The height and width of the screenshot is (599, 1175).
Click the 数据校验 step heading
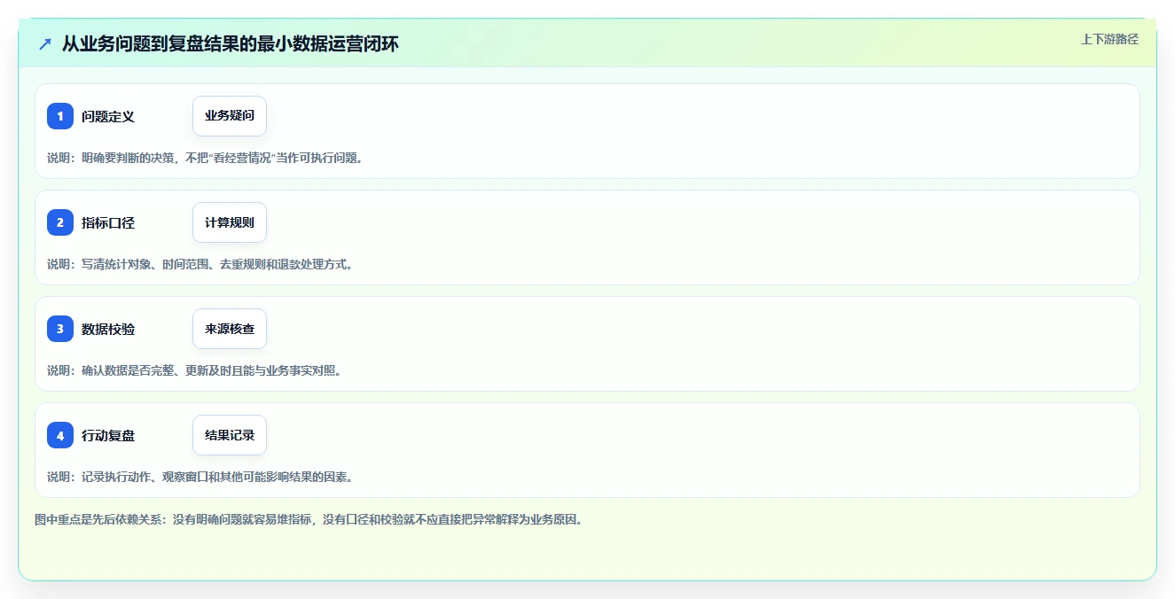[108, 329]
